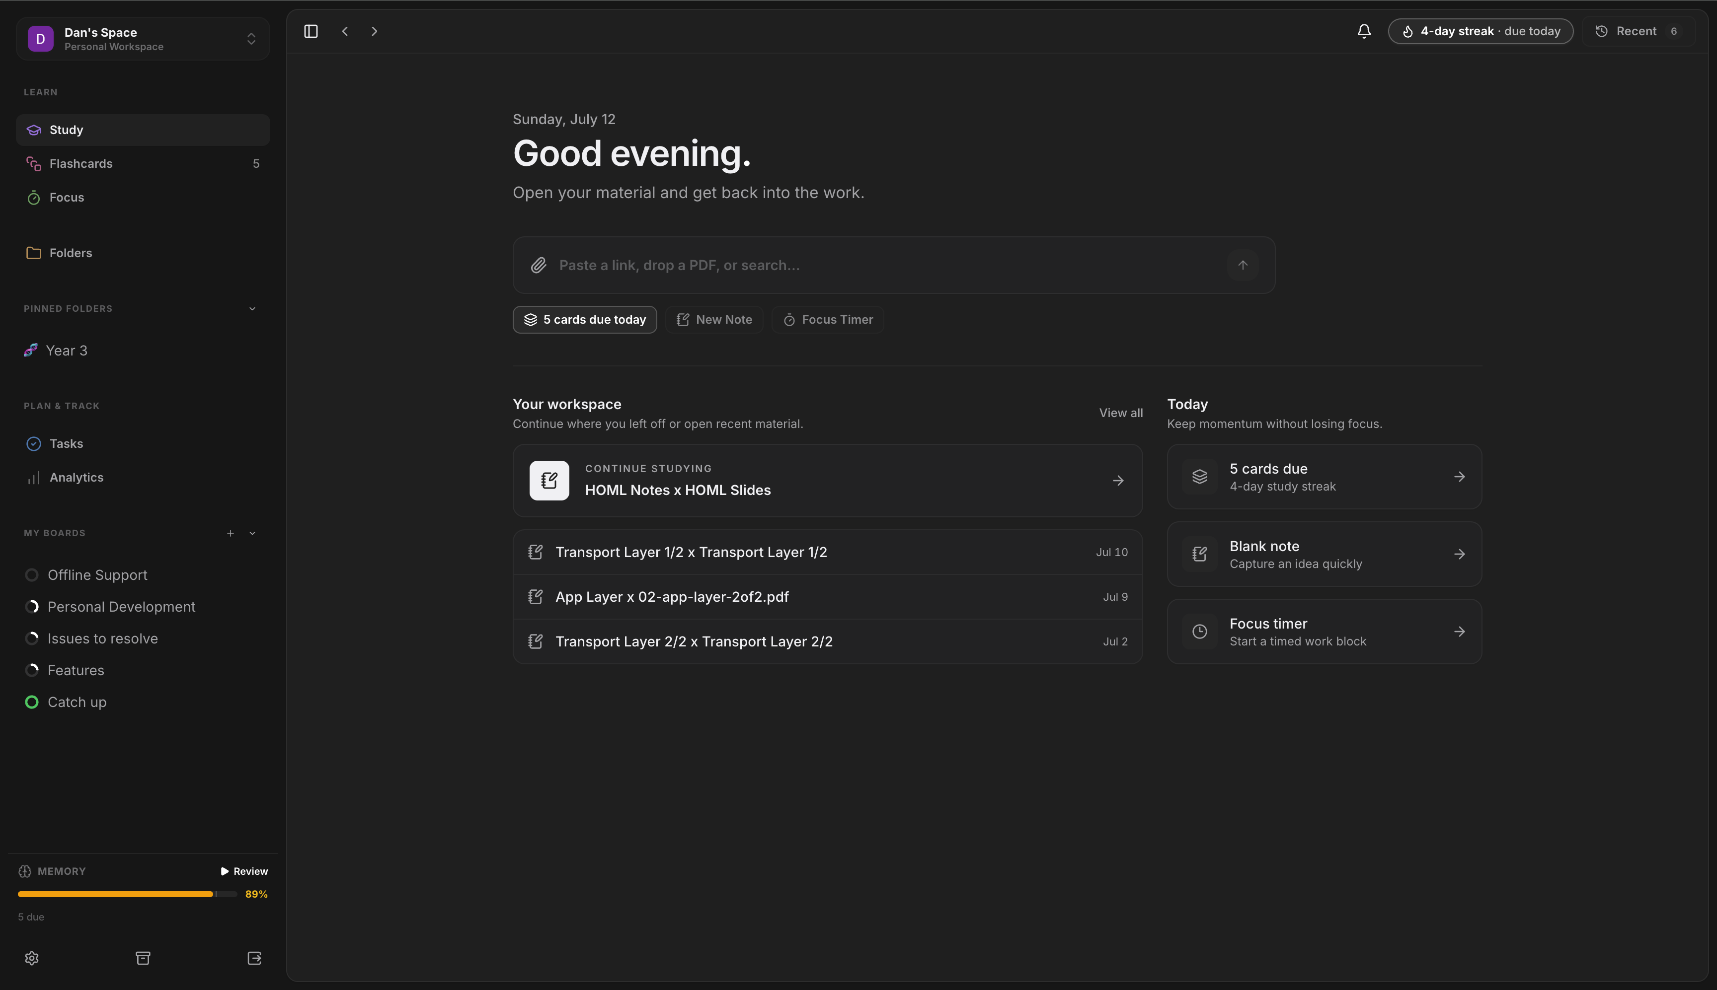Screen dimensions: 1717x990
Task: Click the Jul 10 date label
Action: [x=1111, y=552]
